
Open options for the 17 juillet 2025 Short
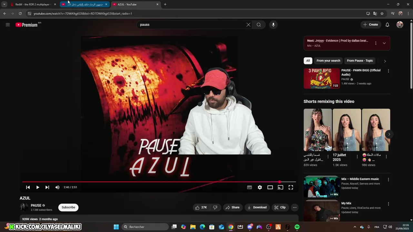click(357, 157)
